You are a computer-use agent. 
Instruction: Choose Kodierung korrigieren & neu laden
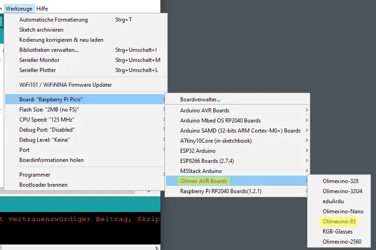(x=61, y=40)
